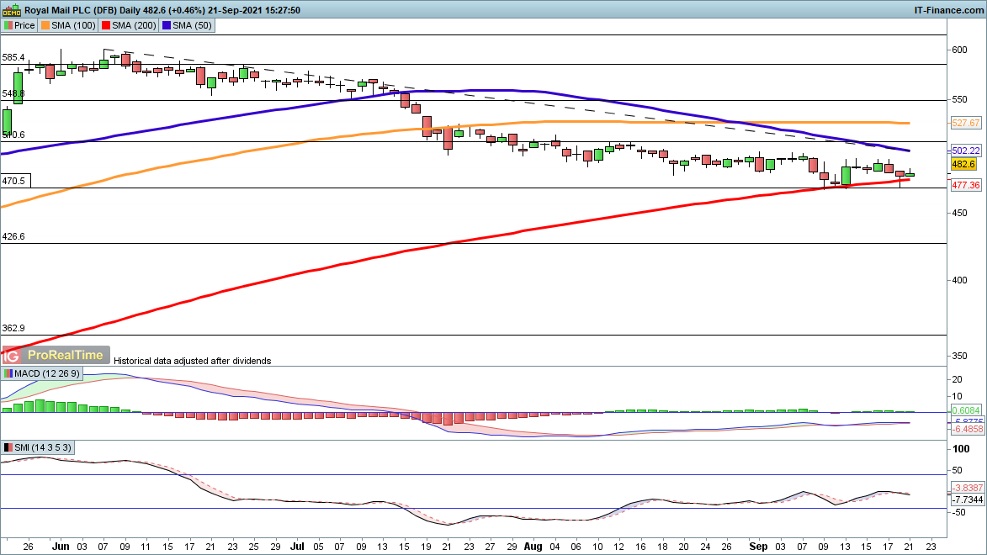Click the red SMA 200 color swatch
Screen dimensions: 987x555
[x=106, y=25]
